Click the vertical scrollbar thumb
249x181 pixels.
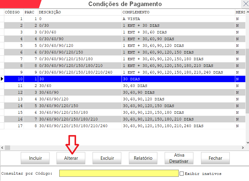(x=247, y=81)
